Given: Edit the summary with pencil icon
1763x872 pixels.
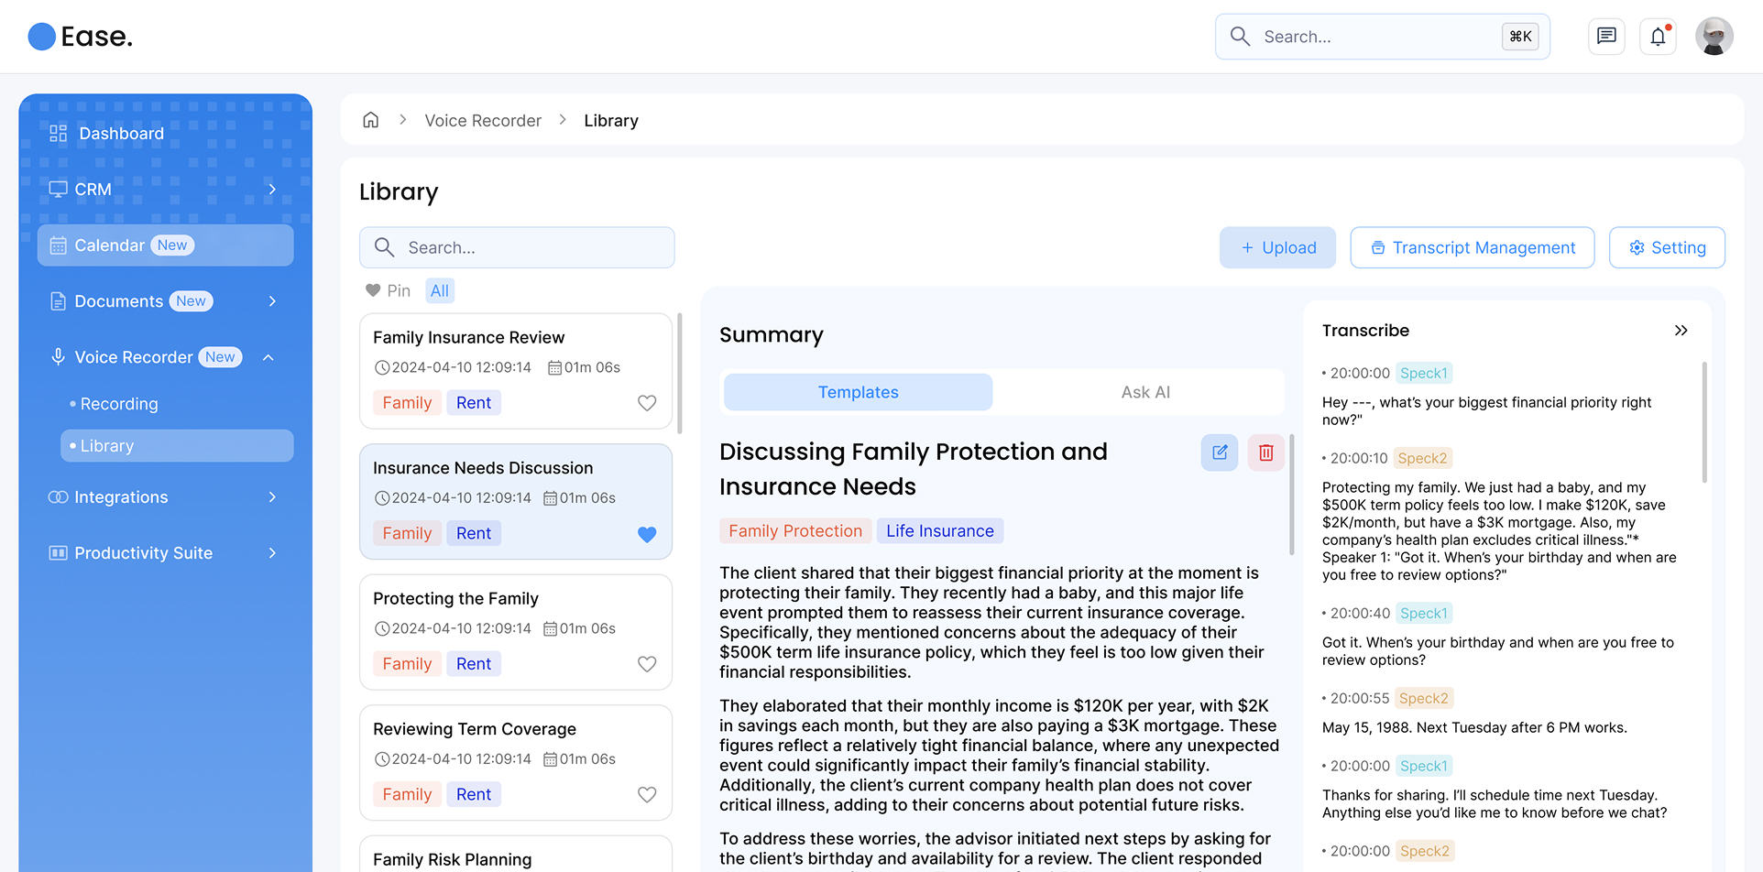Looking at the screenshot, I should pos(1220,452).
